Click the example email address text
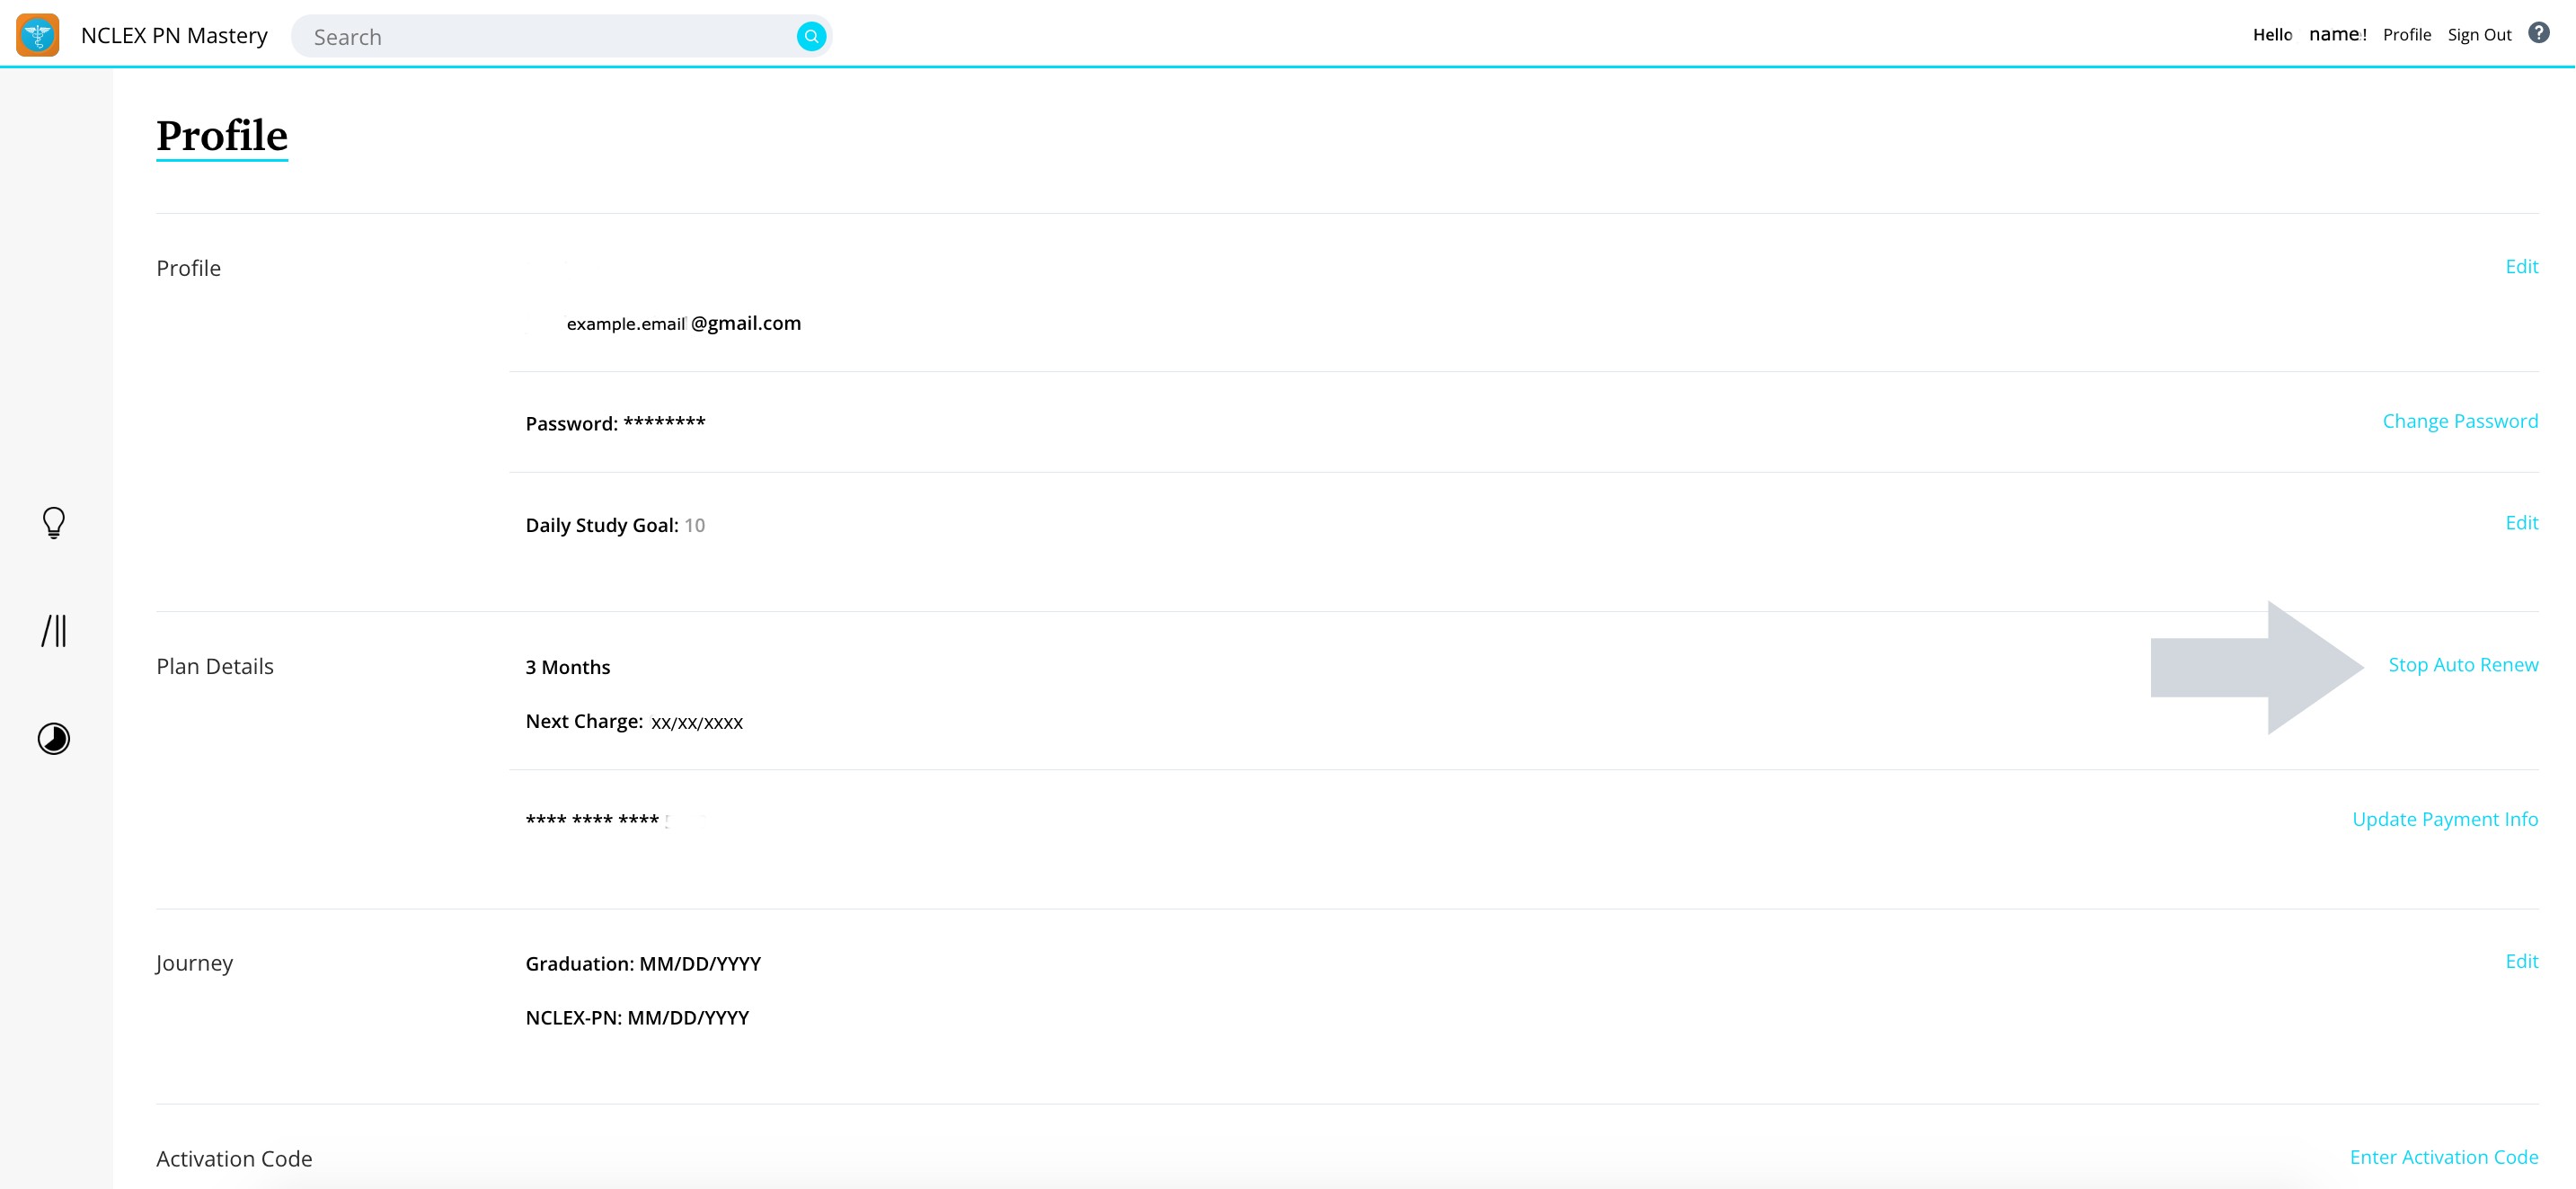Image resolution: width=2576 pixels, height=1189 pixels. (x=683, y=323)
